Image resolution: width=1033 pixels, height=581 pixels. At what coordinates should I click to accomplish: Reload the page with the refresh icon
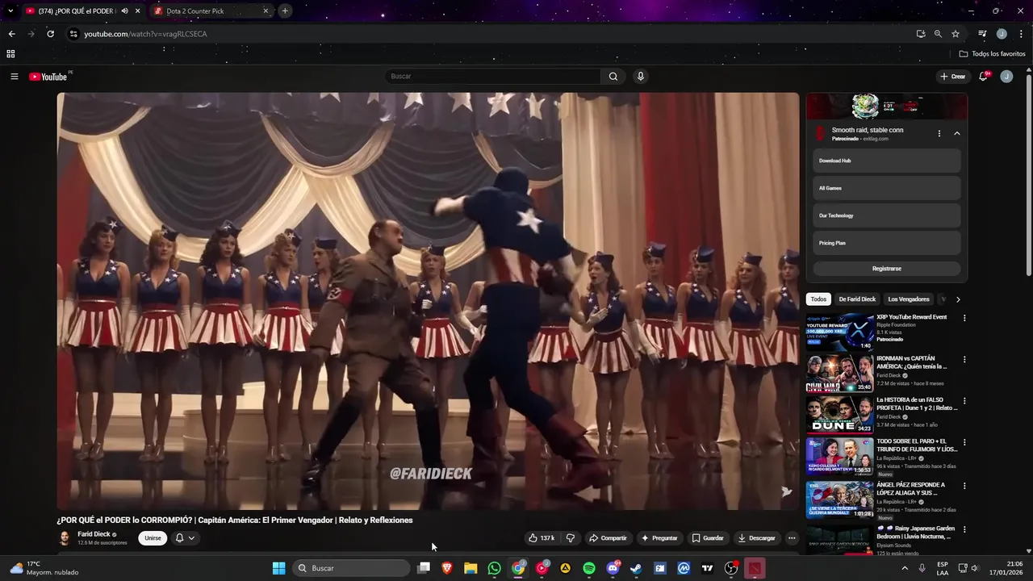click(x=50, y=34)
